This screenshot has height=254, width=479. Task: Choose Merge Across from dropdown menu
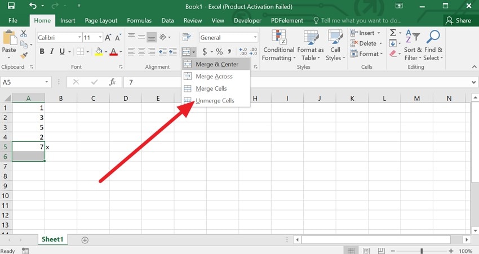pyautogui.click(x=216, y=77)
